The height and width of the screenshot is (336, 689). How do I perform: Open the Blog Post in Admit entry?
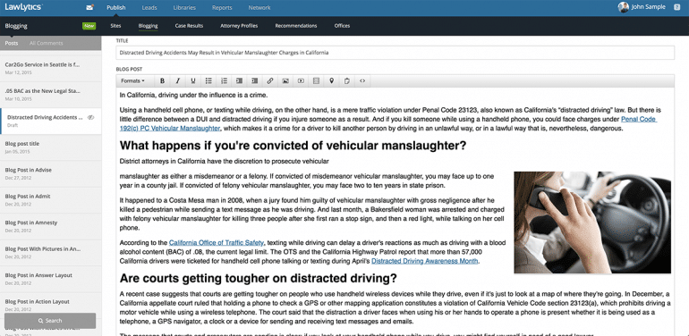[x=50, y=199]
